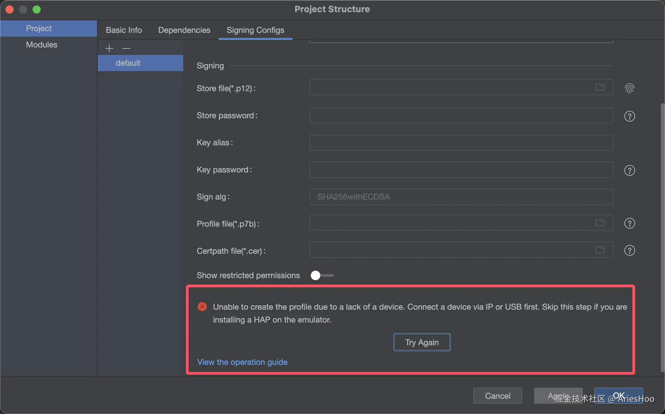Open help icon next to Certpath file
Screen dimensions: 665x414
629,250
